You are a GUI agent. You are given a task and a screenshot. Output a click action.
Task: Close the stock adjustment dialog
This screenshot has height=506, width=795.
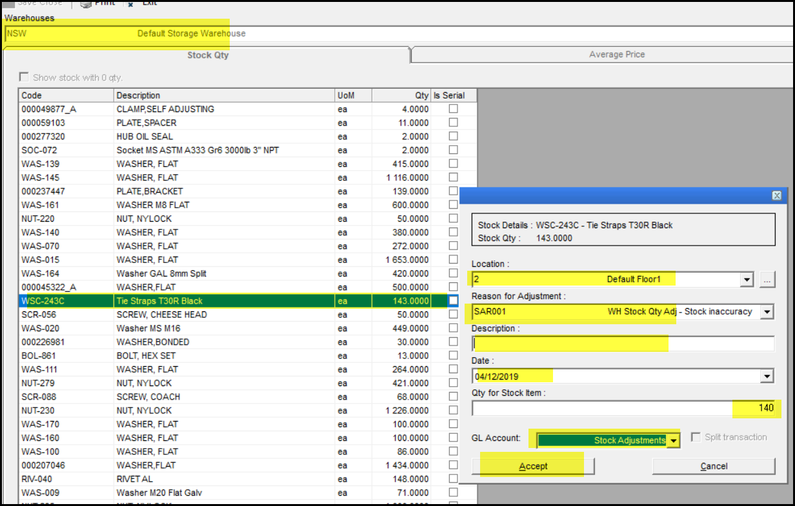point(776,196)
